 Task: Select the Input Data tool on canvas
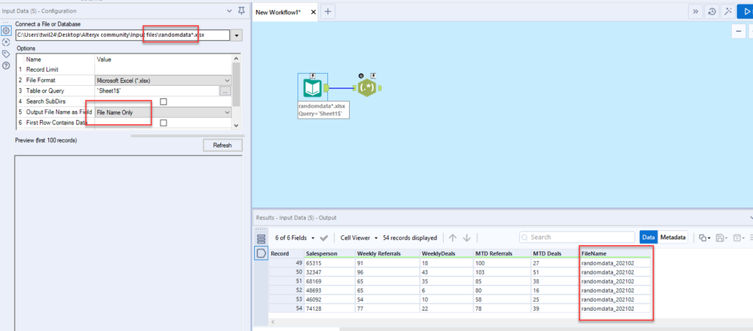pos(313,88)
